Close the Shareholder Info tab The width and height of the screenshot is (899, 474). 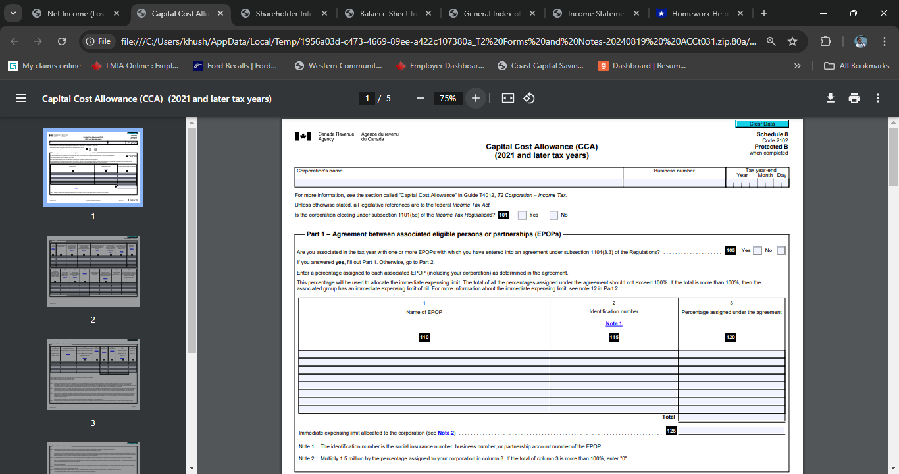(324, 13)
